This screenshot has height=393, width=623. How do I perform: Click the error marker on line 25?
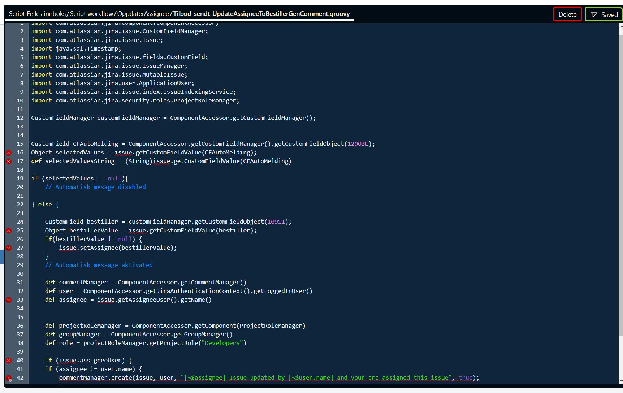pyautogui.click(x=9, y=231)
